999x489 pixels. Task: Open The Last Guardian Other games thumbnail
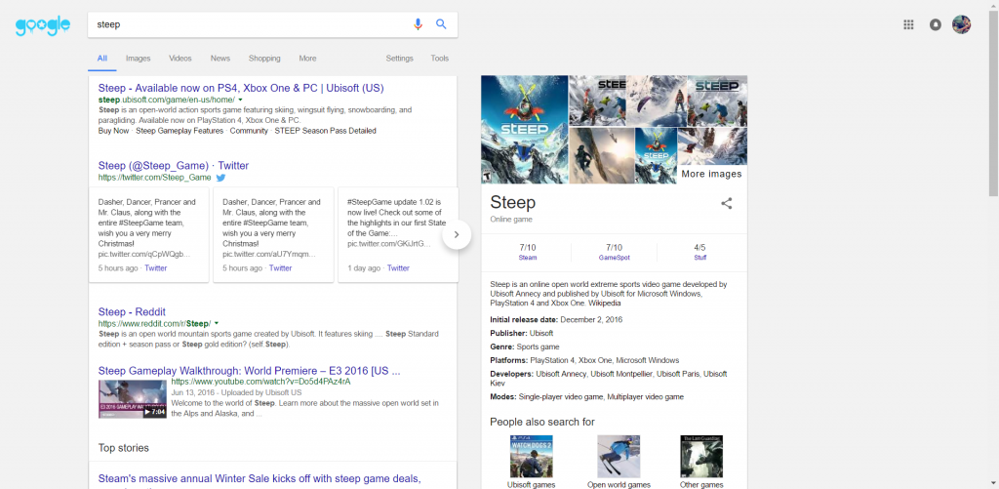[x=701, y=457]
